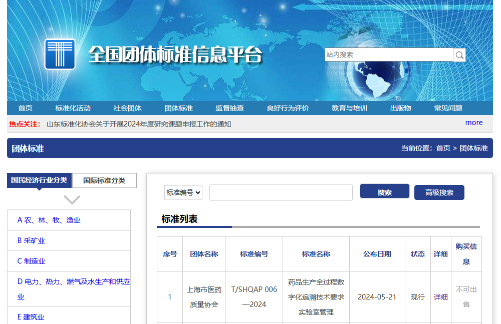Click the platform logo icon
501x324 pixels.
coord(60,54)
